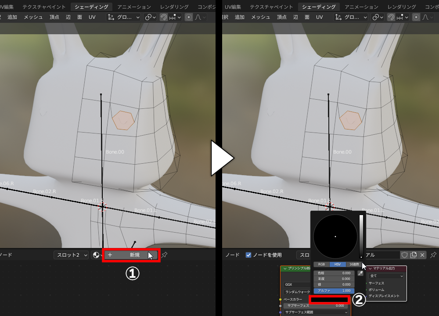439x316 pixels.
Task: Click the unlink material X icon
Action: (x=422, y=255)
